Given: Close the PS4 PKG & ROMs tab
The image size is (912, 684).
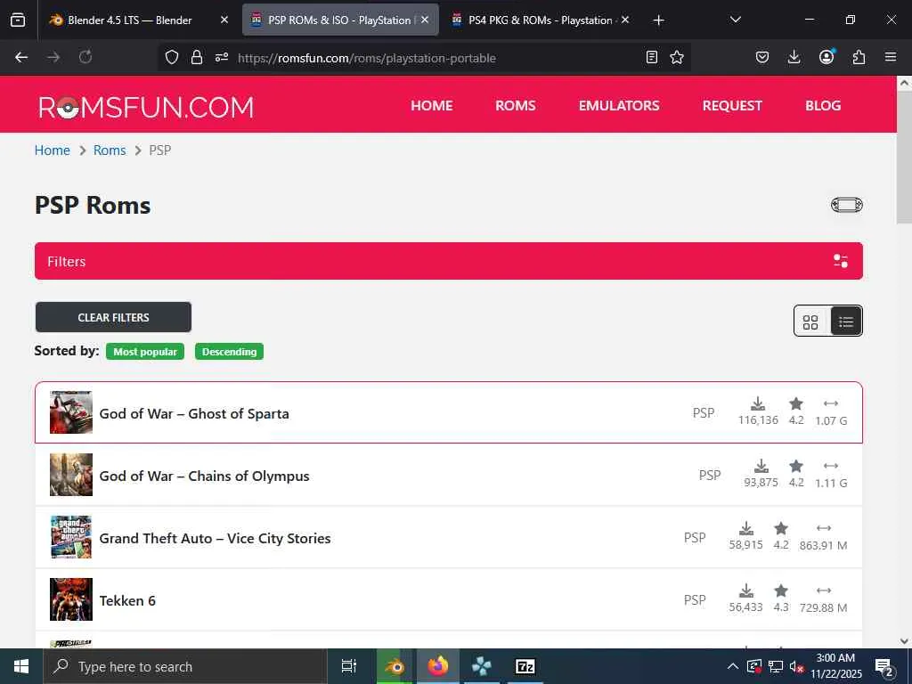Looking at the screenshot, I should (625, 20).
